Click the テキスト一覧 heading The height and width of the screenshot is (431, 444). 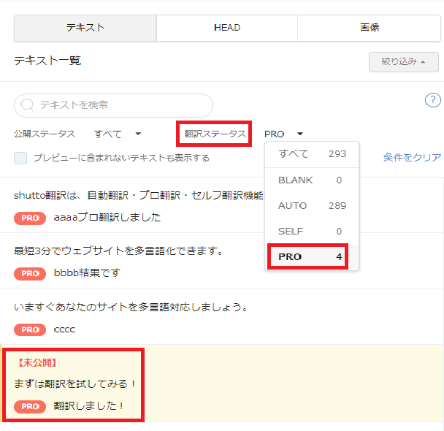coord(47,61)
